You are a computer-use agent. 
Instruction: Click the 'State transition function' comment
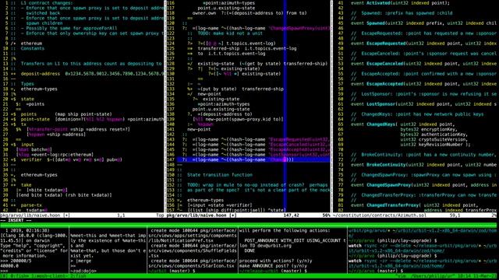coord(220,175)
